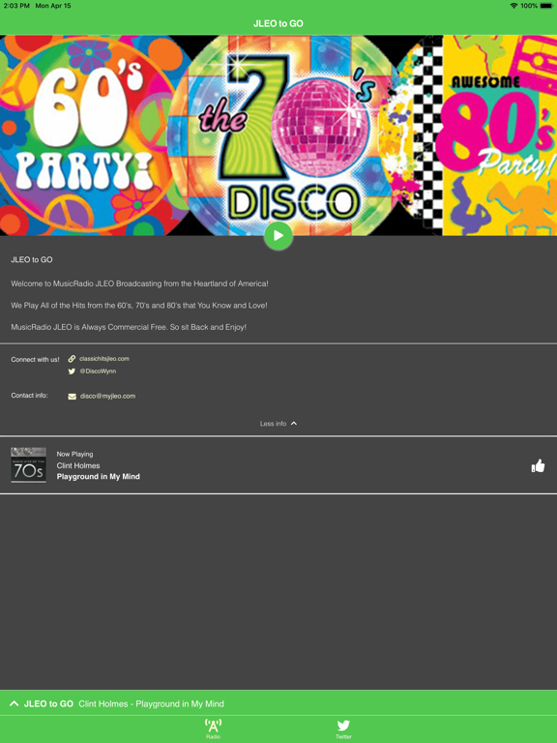Open the @DiscoWynn Twitter link
Image resolution: width=557 pixels, height=743 pixels.
click(x=98, y=371)
